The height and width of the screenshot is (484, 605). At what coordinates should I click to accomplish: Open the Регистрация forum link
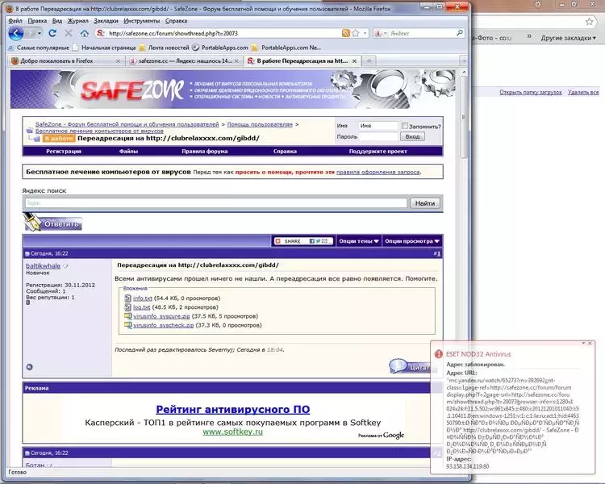coord(64,152)
